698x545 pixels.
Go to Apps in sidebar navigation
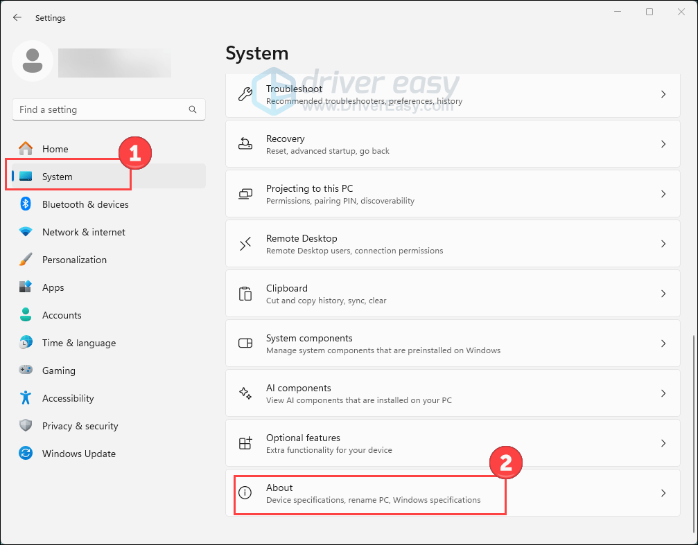(x=53, y=287)
